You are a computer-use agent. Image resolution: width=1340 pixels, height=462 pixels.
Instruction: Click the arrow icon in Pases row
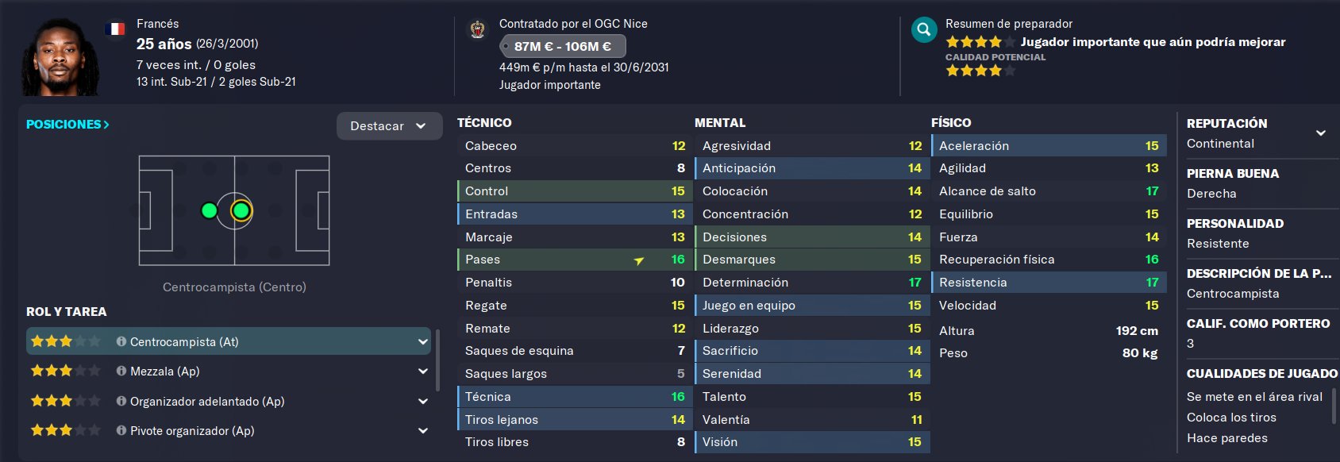(639, 260)
